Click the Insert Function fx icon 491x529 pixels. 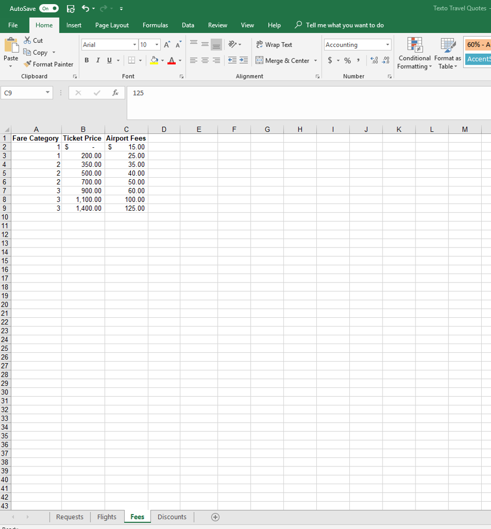pyautogui.click(x=115, y=93)
